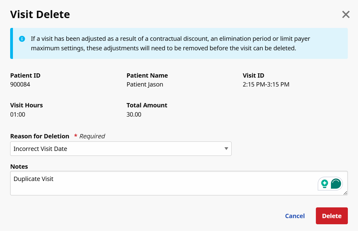This screenshot has width=358, height=231.
Task: Cancel the visit deletion
Action: pos(295,216)
